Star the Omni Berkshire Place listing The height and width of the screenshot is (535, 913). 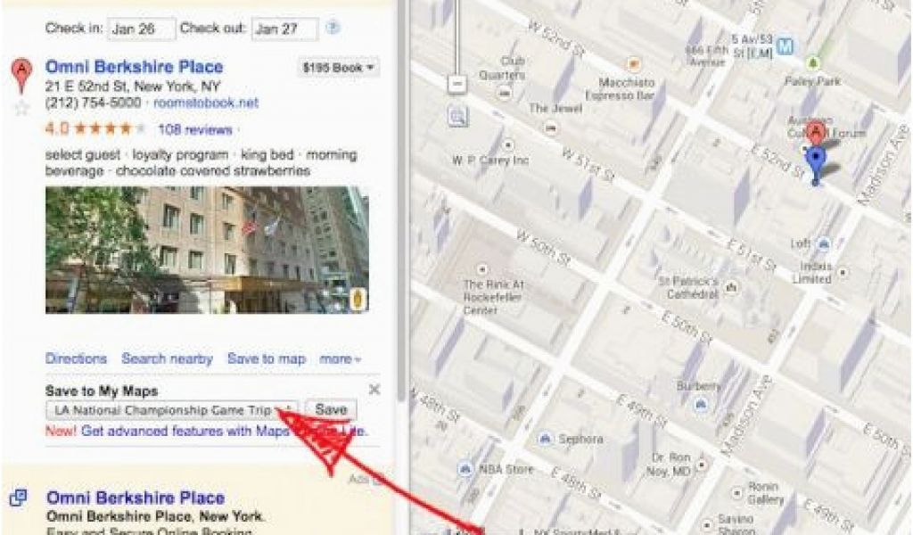coord(21,108)
